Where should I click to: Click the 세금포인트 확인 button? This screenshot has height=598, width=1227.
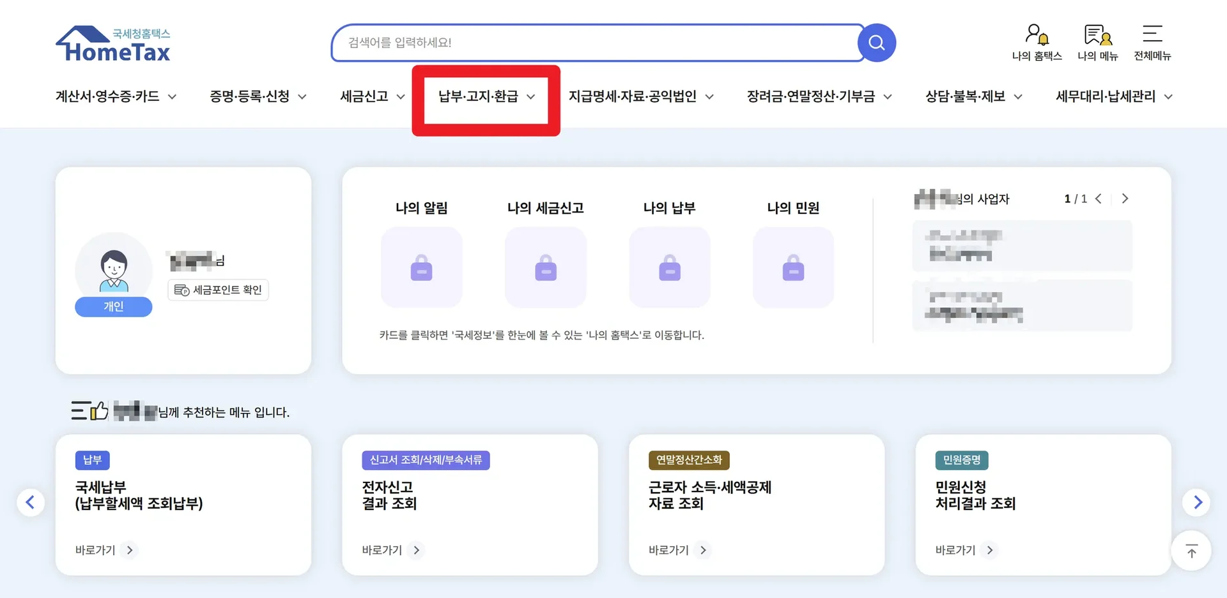pyautogui.click(x=218, y=290)
